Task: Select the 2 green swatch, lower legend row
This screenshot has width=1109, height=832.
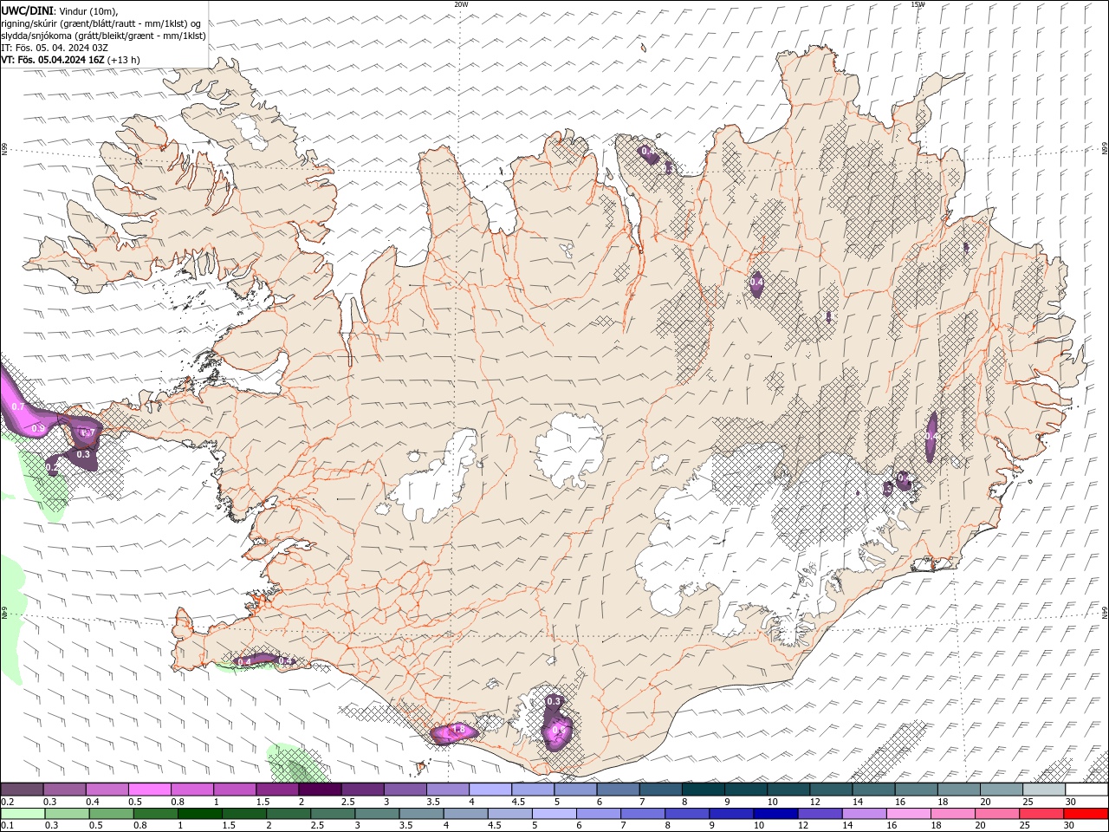Action: tap(289, 814)
